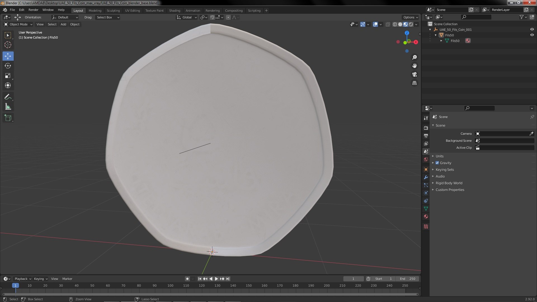Viewport: 537px width, 302px height.
Task: Open the Object Mode dropdown
Action: [18, 24]
